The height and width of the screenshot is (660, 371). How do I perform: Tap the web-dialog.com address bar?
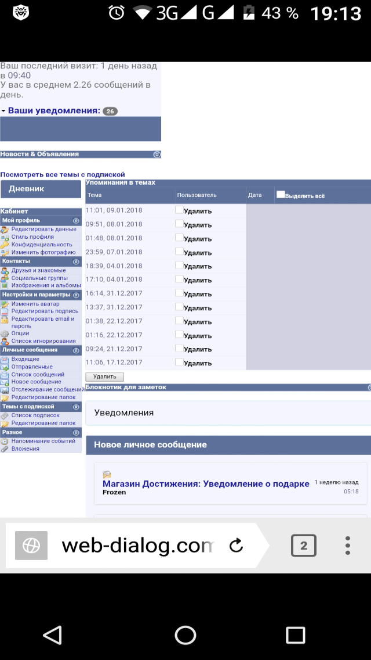click(x=137, y=546)
